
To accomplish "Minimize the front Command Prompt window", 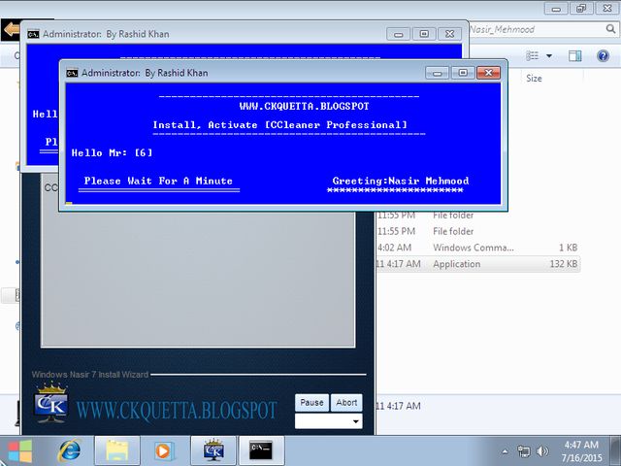I will tap(438, 73).
